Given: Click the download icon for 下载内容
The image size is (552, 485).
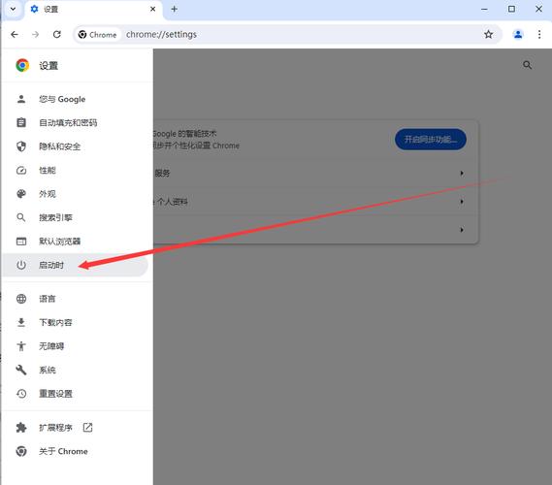Looking at the screenshot, I should (21, 322).
